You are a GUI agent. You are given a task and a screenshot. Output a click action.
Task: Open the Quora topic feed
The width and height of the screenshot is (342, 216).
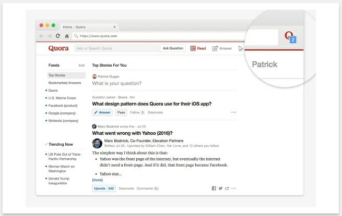(53, 91)
